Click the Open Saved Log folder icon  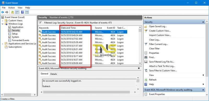(146, 26)
